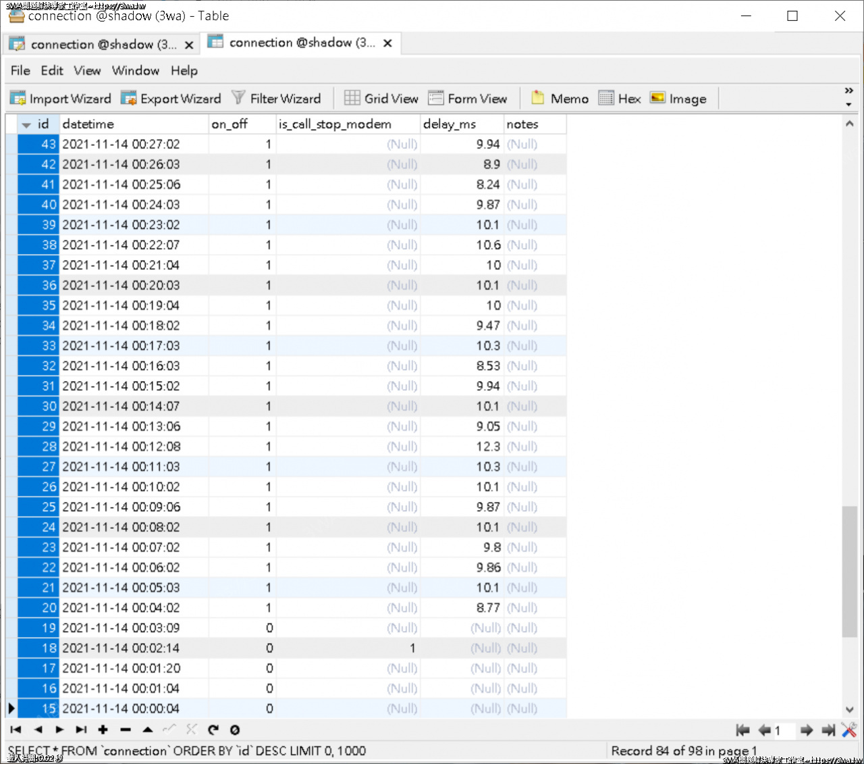Open the id column sort dropdown
The width and height of the screenshot is (864, 764).
tap(25, 124)
